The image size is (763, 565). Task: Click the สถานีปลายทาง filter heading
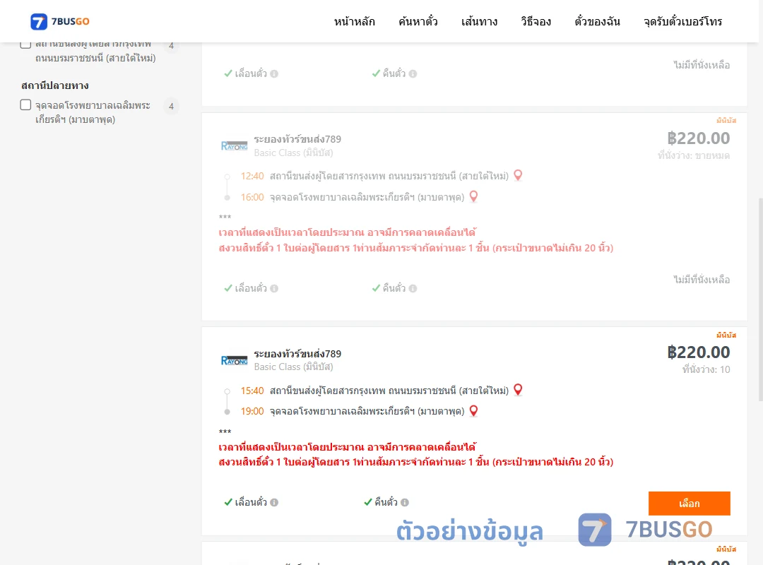[x=55, y=85]
